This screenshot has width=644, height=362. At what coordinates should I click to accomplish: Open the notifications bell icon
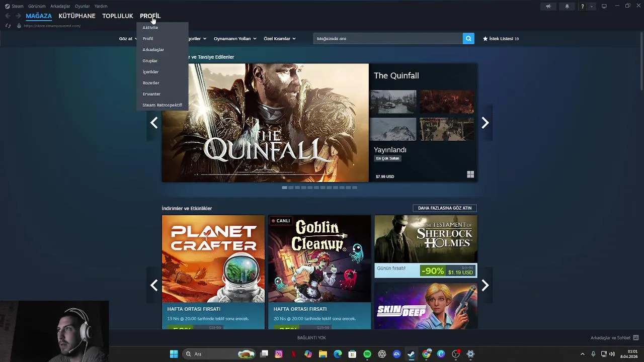(567, 6)
